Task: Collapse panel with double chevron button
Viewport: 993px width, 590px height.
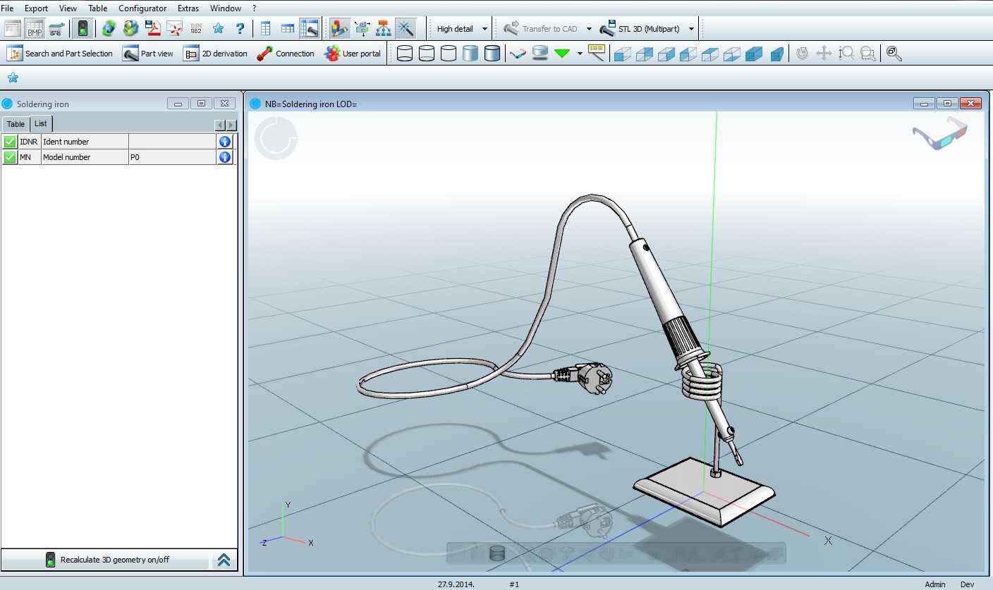Action: (x=224, y=560)
